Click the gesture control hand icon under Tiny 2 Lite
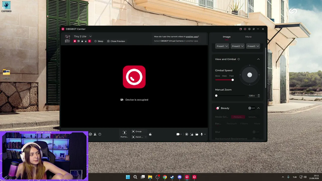Viewport: 322px width, 181px height. point(75,41)
